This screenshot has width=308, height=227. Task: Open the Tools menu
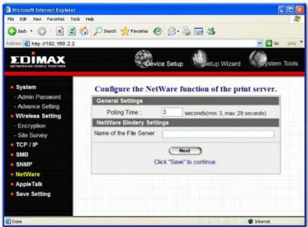point(75,19)
